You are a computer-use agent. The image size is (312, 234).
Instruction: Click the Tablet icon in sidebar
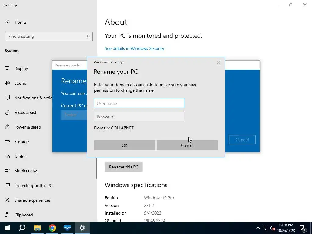click(x=7, y=156)
